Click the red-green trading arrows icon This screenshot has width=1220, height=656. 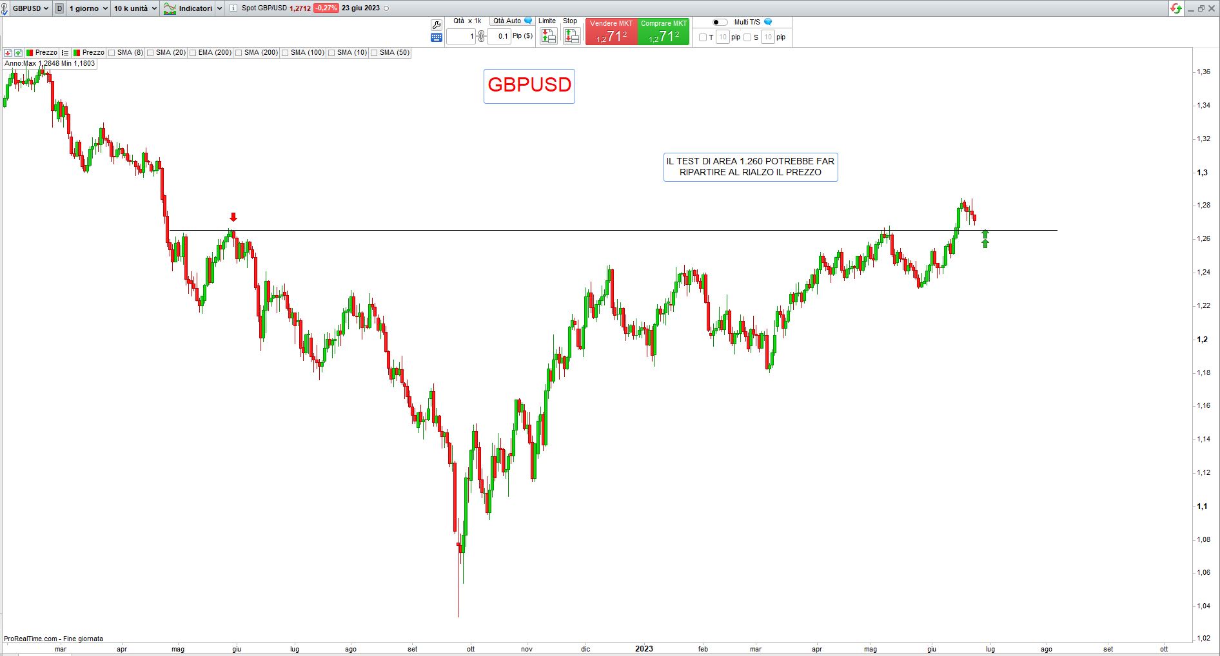(1176, 8)
